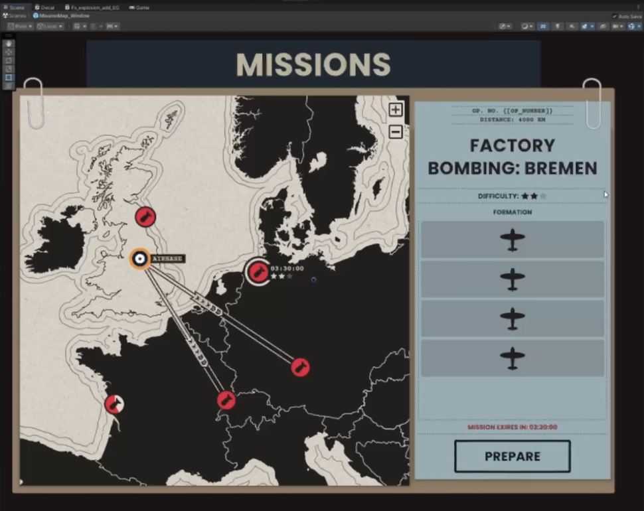644x511 pixels.
Task: Click the map zoom out minus button
Action: [x=395, y=131]
